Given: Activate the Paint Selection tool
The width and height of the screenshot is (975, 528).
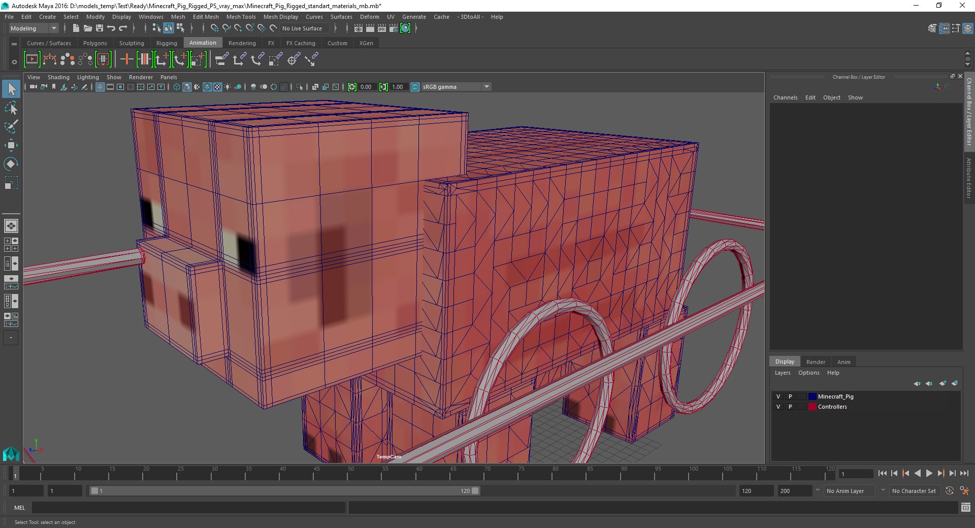Looking at the screenshot, I should coord(11,126).
